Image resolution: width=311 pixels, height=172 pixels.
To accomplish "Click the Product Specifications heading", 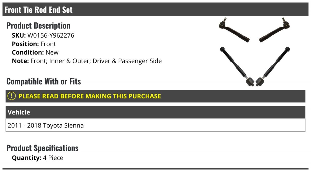I will [43, 148].
